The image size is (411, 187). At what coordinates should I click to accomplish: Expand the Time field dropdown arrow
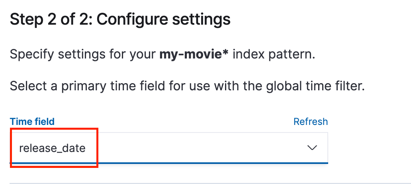point(312,148)
